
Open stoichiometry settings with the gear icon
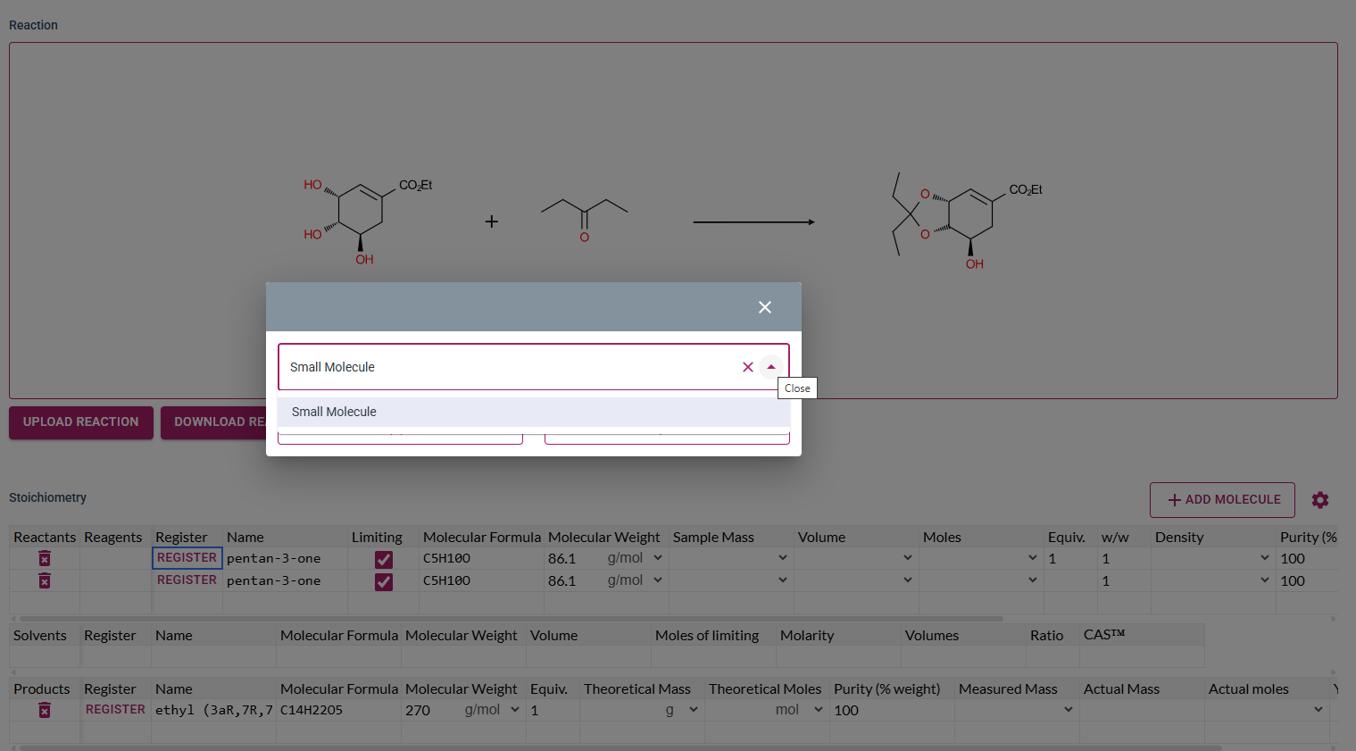pos(1320,500)
